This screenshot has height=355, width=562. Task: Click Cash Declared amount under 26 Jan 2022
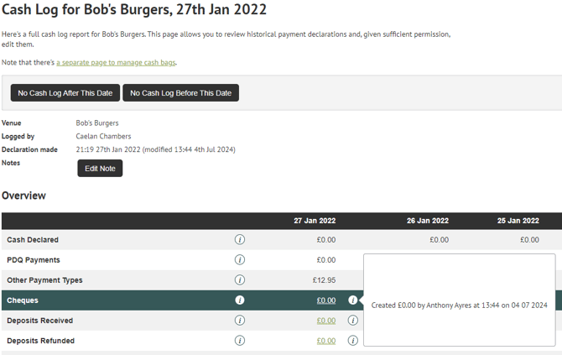tap(439, 240)
